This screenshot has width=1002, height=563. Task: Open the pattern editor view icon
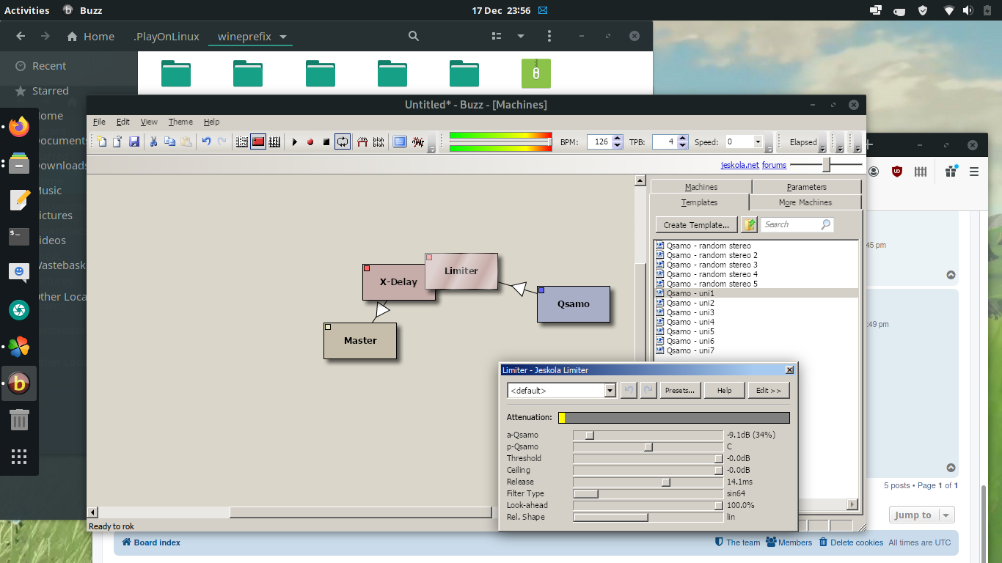click(242, 141)
